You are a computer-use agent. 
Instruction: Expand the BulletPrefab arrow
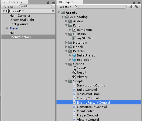pyautogui.click(x=70, y=55)
